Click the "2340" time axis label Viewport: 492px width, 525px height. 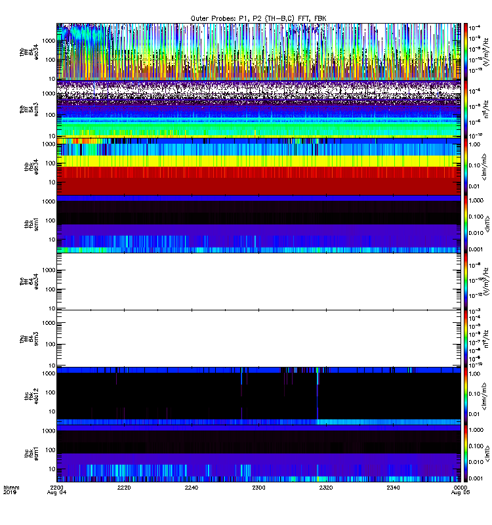393,488
